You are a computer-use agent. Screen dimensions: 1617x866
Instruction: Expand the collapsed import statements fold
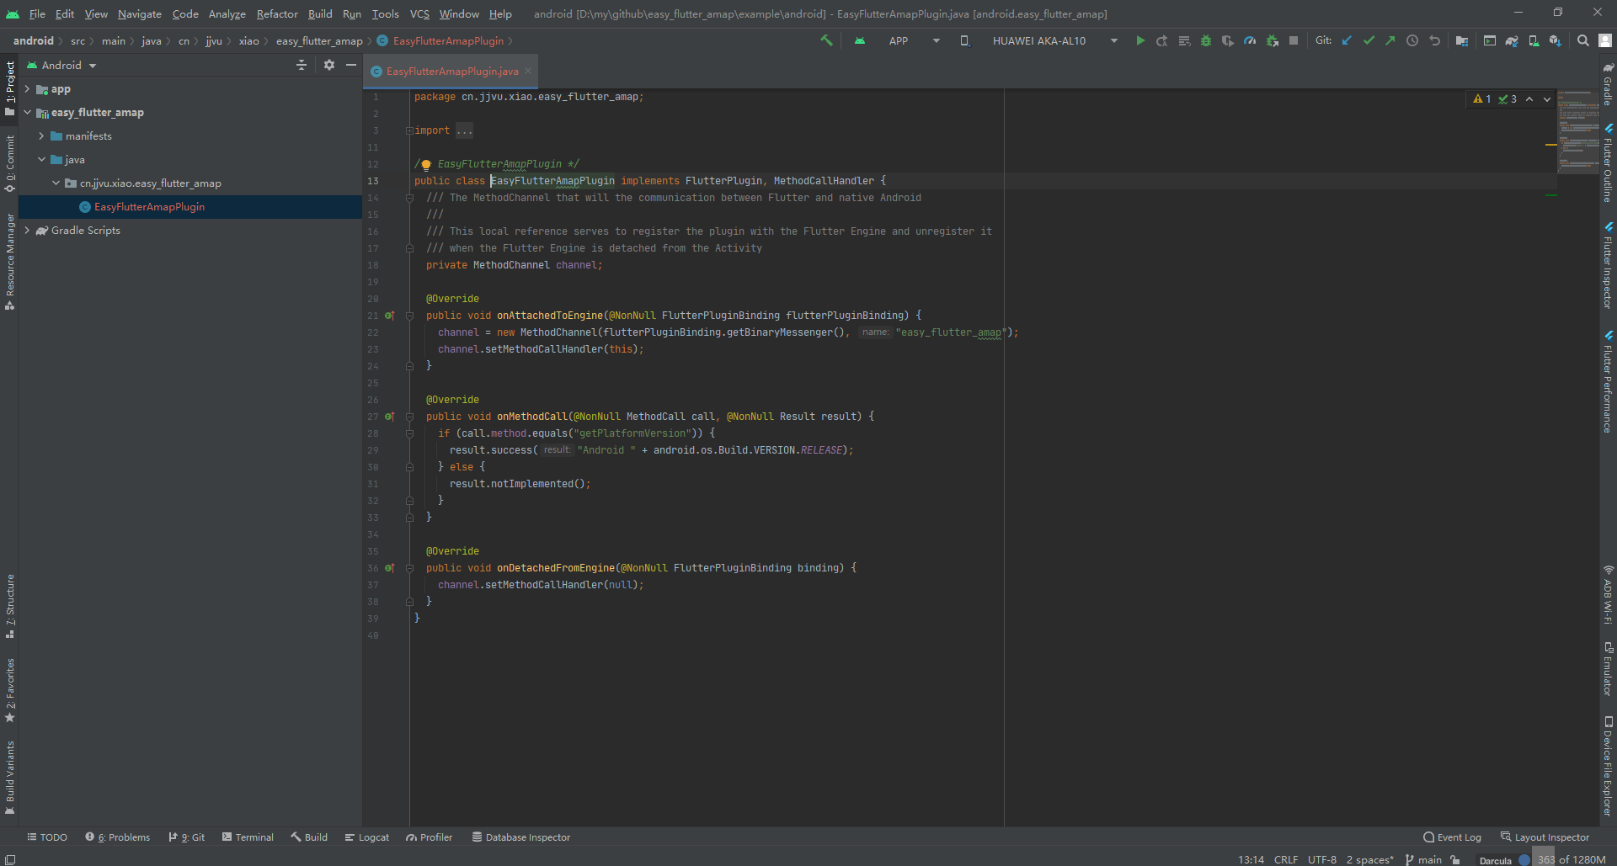click(x=464, y=130)
